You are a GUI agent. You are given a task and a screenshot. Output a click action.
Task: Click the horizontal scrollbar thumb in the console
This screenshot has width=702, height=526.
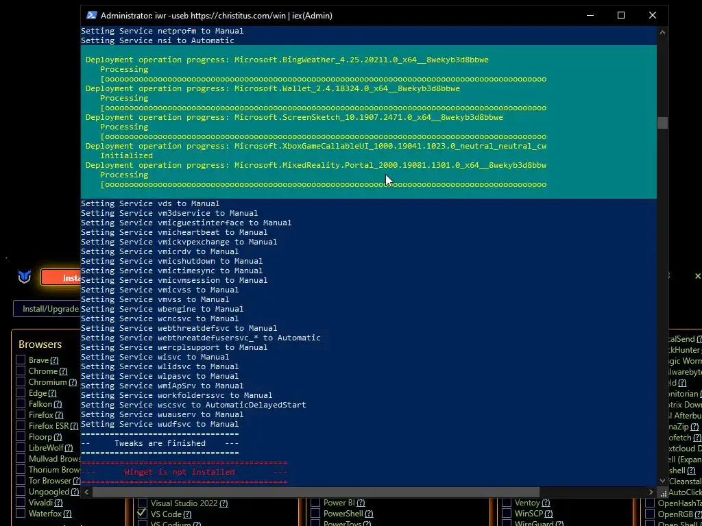315,492
